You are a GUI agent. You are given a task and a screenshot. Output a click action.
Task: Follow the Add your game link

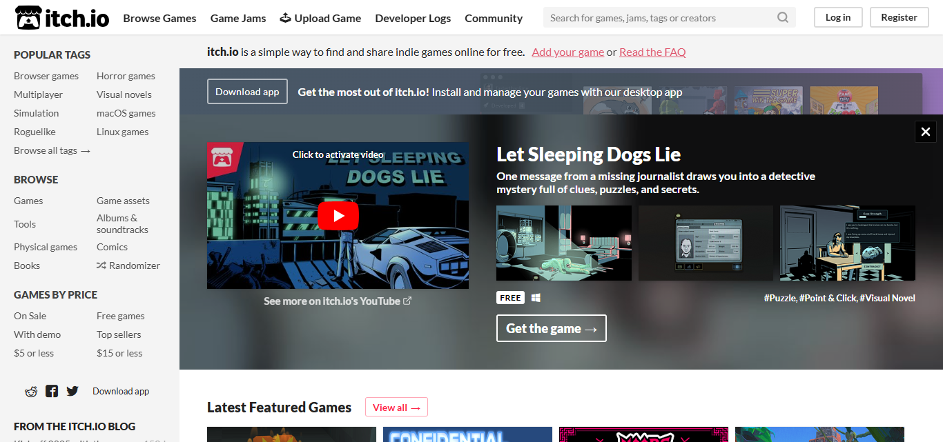click(x=568, y=52)
